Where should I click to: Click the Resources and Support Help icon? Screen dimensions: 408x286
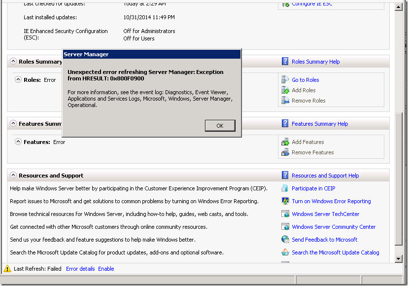click(285, 175)
